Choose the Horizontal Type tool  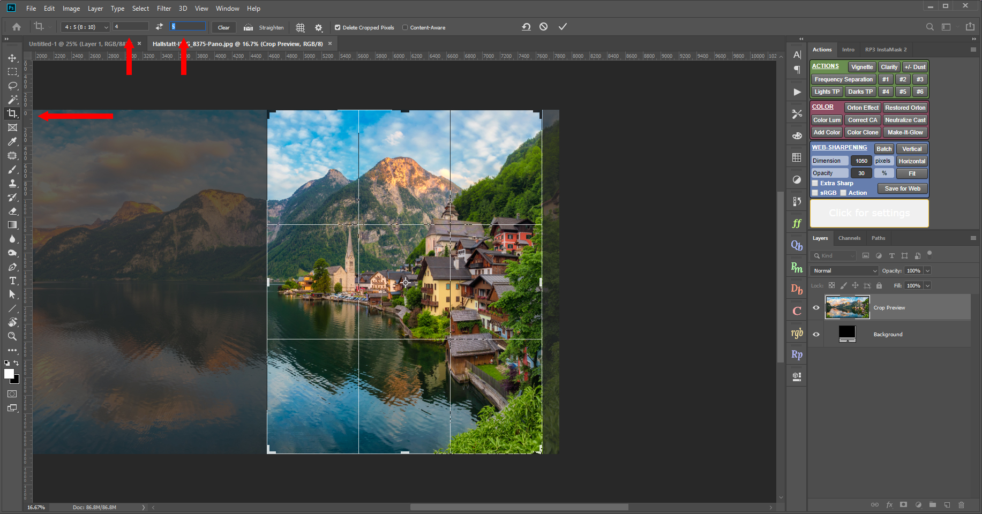pyautogui.click(x=12, y=281)
